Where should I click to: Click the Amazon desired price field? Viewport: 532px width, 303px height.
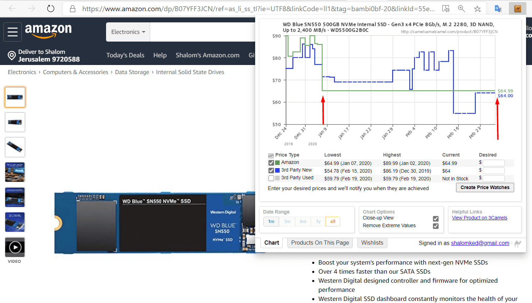click(493, 163)
